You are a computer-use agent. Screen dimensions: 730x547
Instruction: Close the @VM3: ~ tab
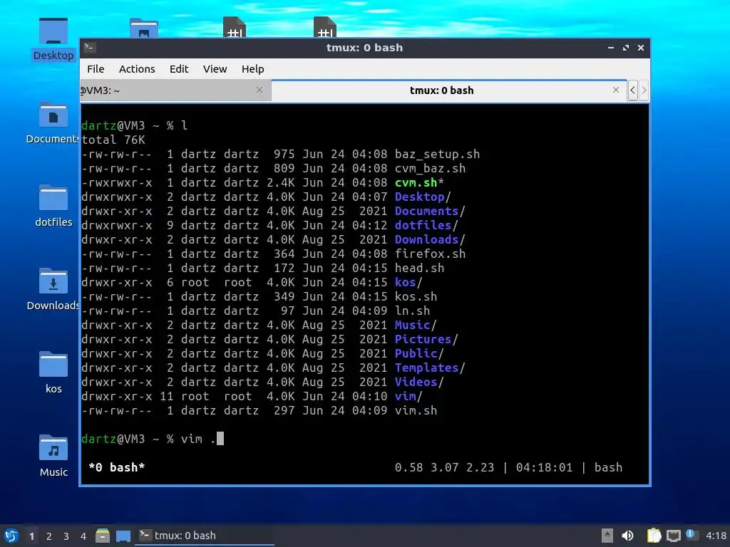[x=259, y=90]
